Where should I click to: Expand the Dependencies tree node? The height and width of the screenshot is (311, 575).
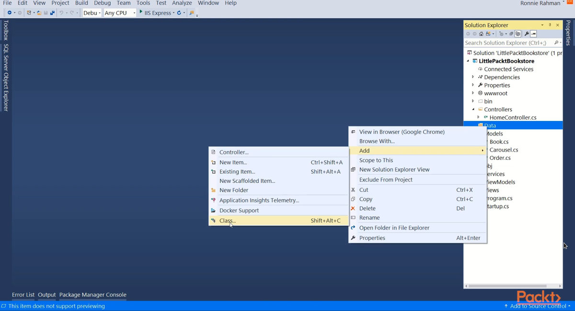[473, 77]
